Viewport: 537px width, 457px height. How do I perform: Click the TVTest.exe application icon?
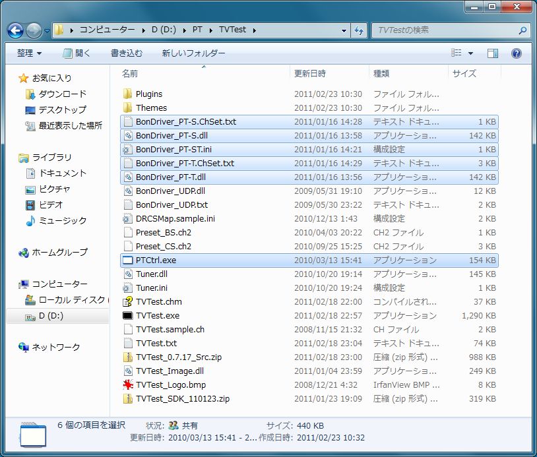[x=128, y=316]
